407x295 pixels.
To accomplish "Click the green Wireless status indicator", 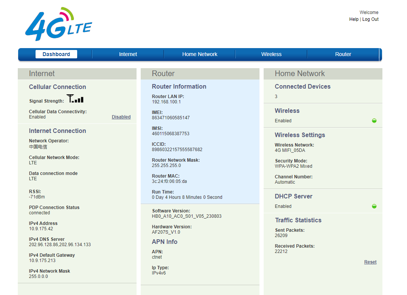I will [374, 121].
